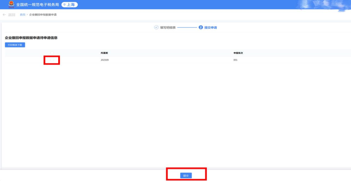Open the 上海 region selector
Viewport: 351px width, 181px height.
pos(70,5)
